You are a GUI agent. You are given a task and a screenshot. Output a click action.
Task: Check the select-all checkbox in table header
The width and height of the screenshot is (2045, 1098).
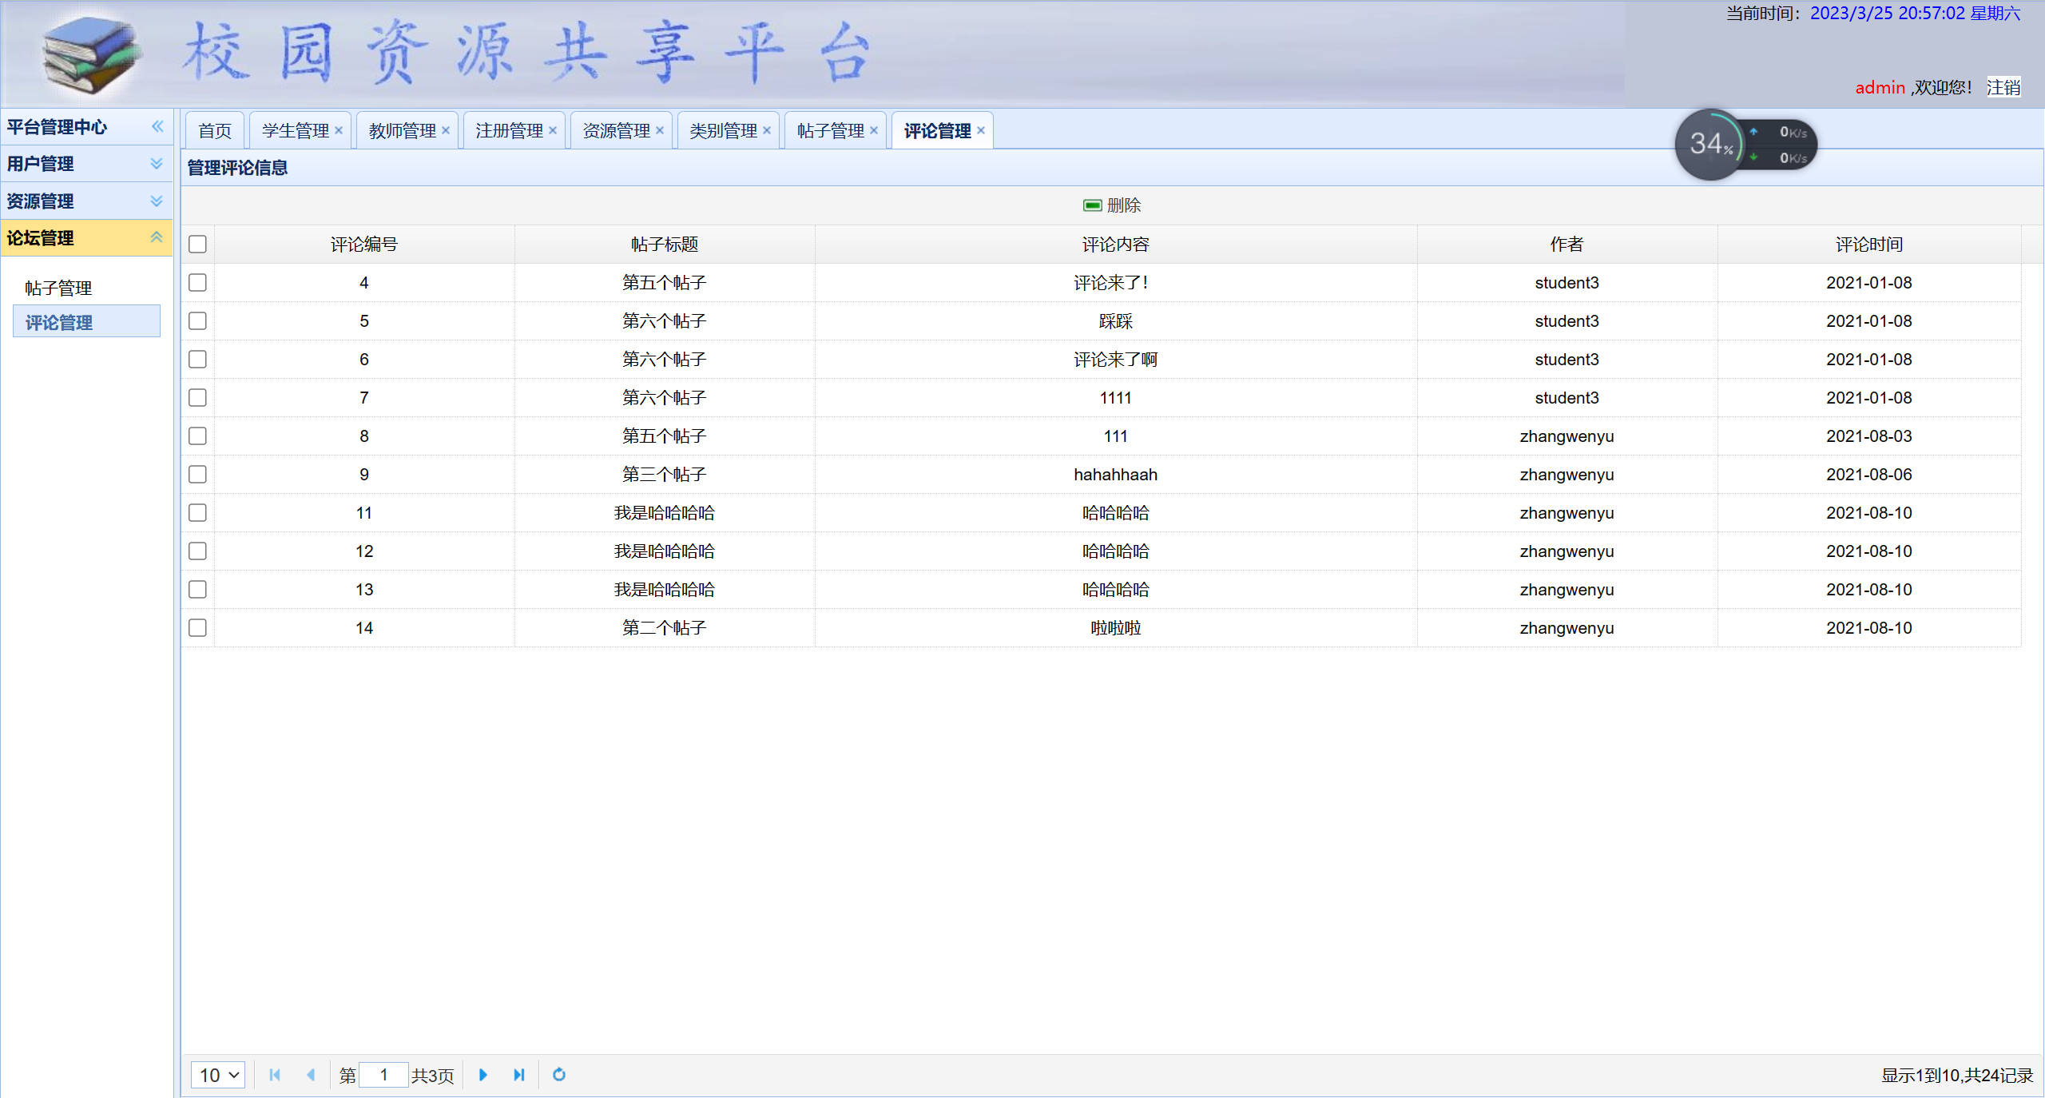point(197,245)
